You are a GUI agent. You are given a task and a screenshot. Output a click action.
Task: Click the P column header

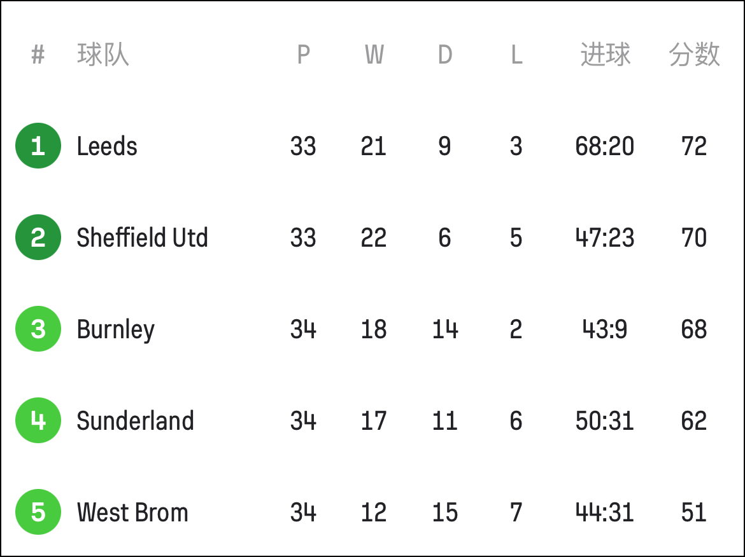(x=304, y=55)
